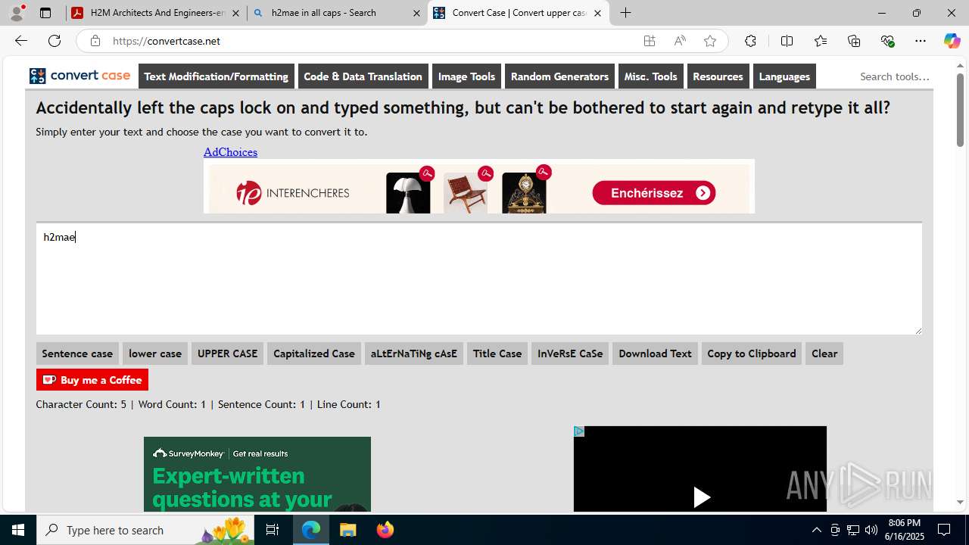Viewport: 969px width, 545px height.
Task: Open the Windows Start menu
Action: [18, 530]
